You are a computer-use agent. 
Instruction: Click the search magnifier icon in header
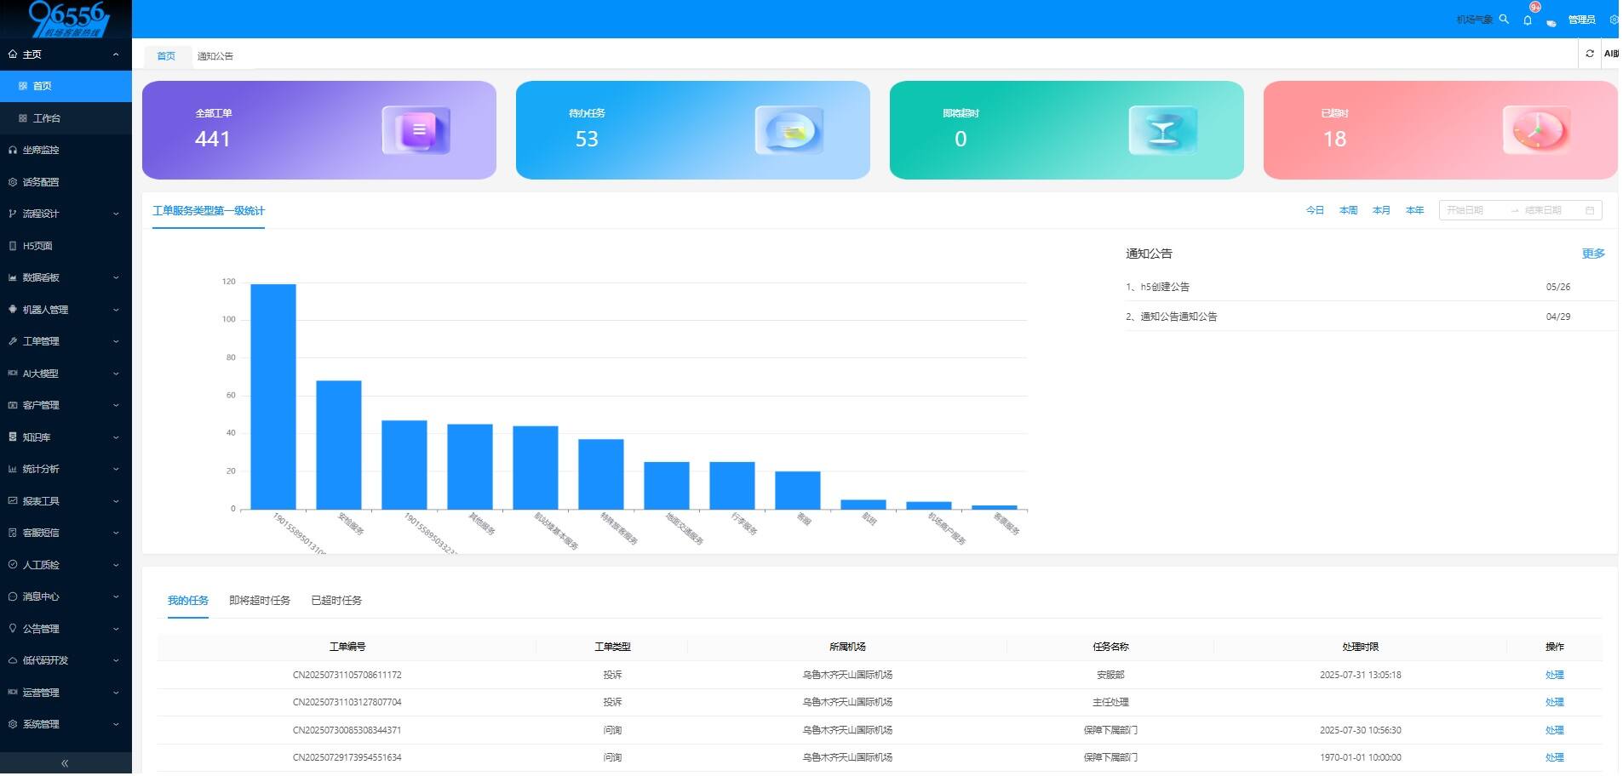coord(1504,19)
